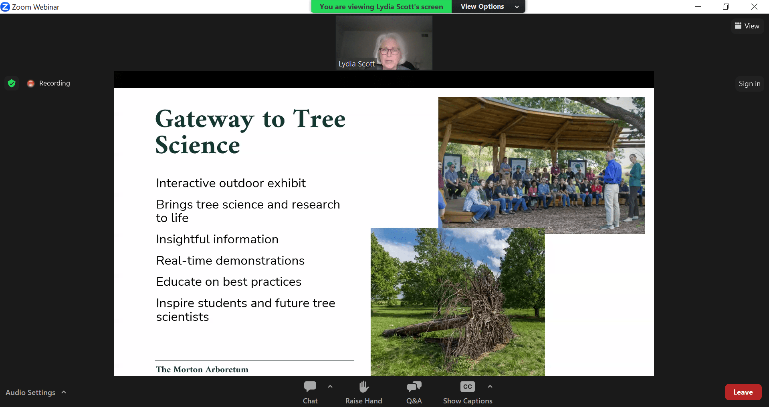
Task: Click the Recording label text
Action: 54,83
